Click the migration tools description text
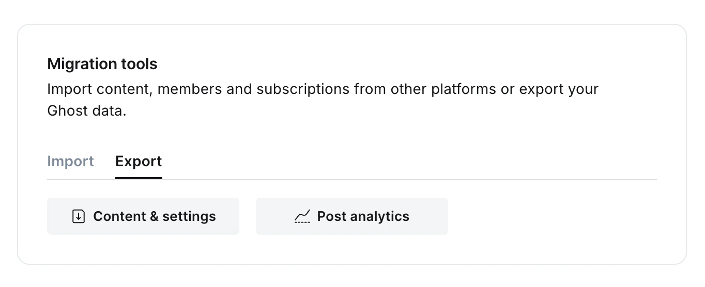Screen dimensions: 705x287 coord(323,89)
